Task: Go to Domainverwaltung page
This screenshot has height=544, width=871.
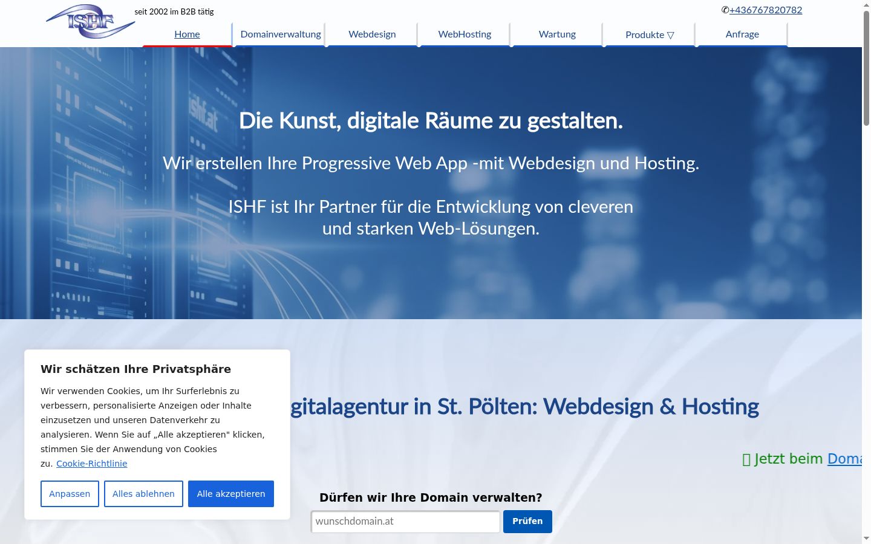Action: [281, 34]
